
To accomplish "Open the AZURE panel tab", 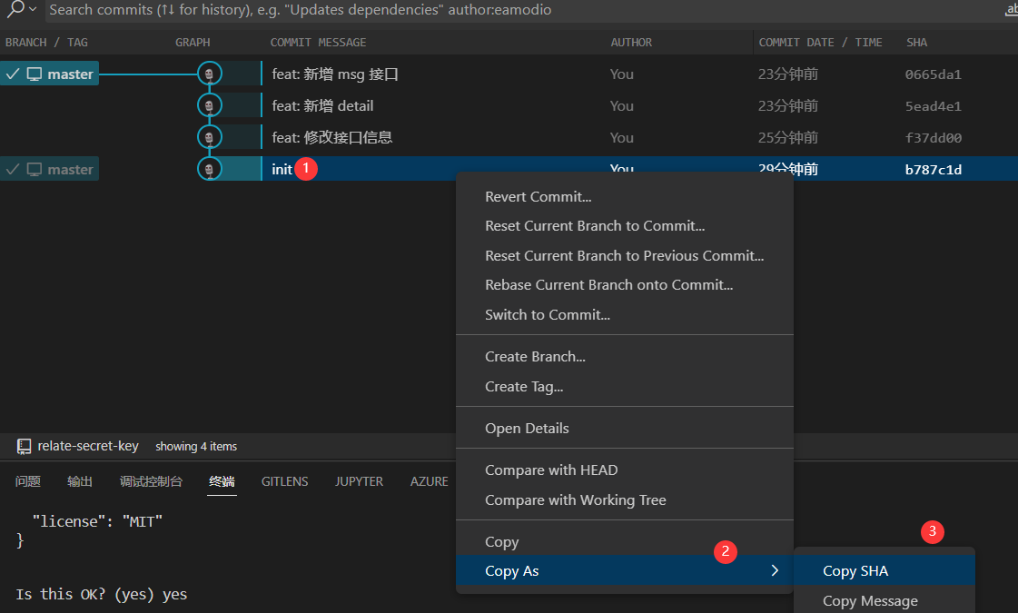I will point(430,481).
